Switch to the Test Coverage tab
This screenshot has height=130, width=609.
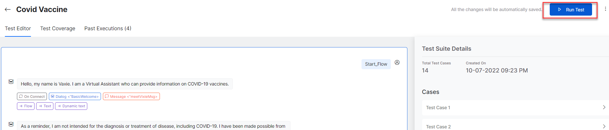tap(58, 29)
